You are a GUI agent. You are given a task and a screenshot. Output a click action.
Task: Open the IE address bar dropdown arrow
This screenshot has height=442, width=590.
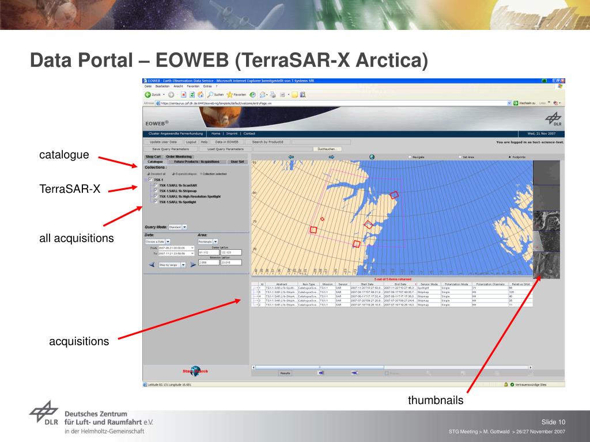coord(509,103)
